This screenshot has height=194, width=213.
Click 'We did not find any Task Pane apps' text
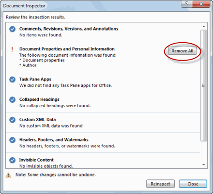point(65,85)
